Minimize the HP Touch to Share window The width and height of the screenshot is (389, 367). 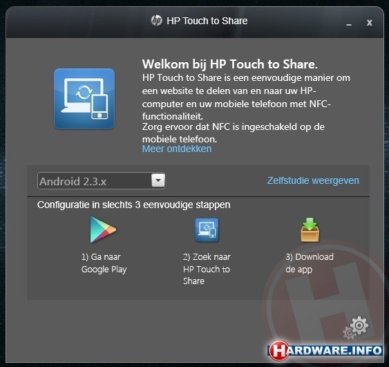pos(349,24)
